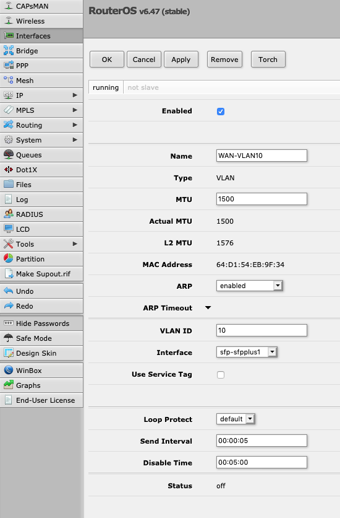Click the Make Supout.rif file icon

tap(9, 273)
